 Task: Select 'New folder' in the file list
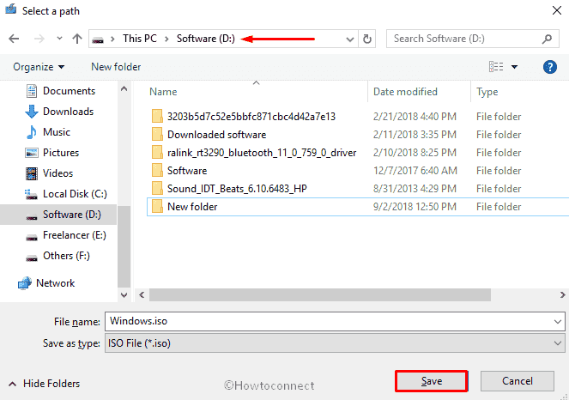pos(192,207)
